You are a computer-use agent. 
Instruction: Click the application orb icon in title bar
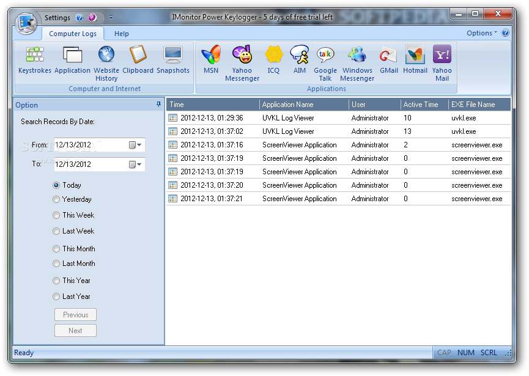(26, 23)
